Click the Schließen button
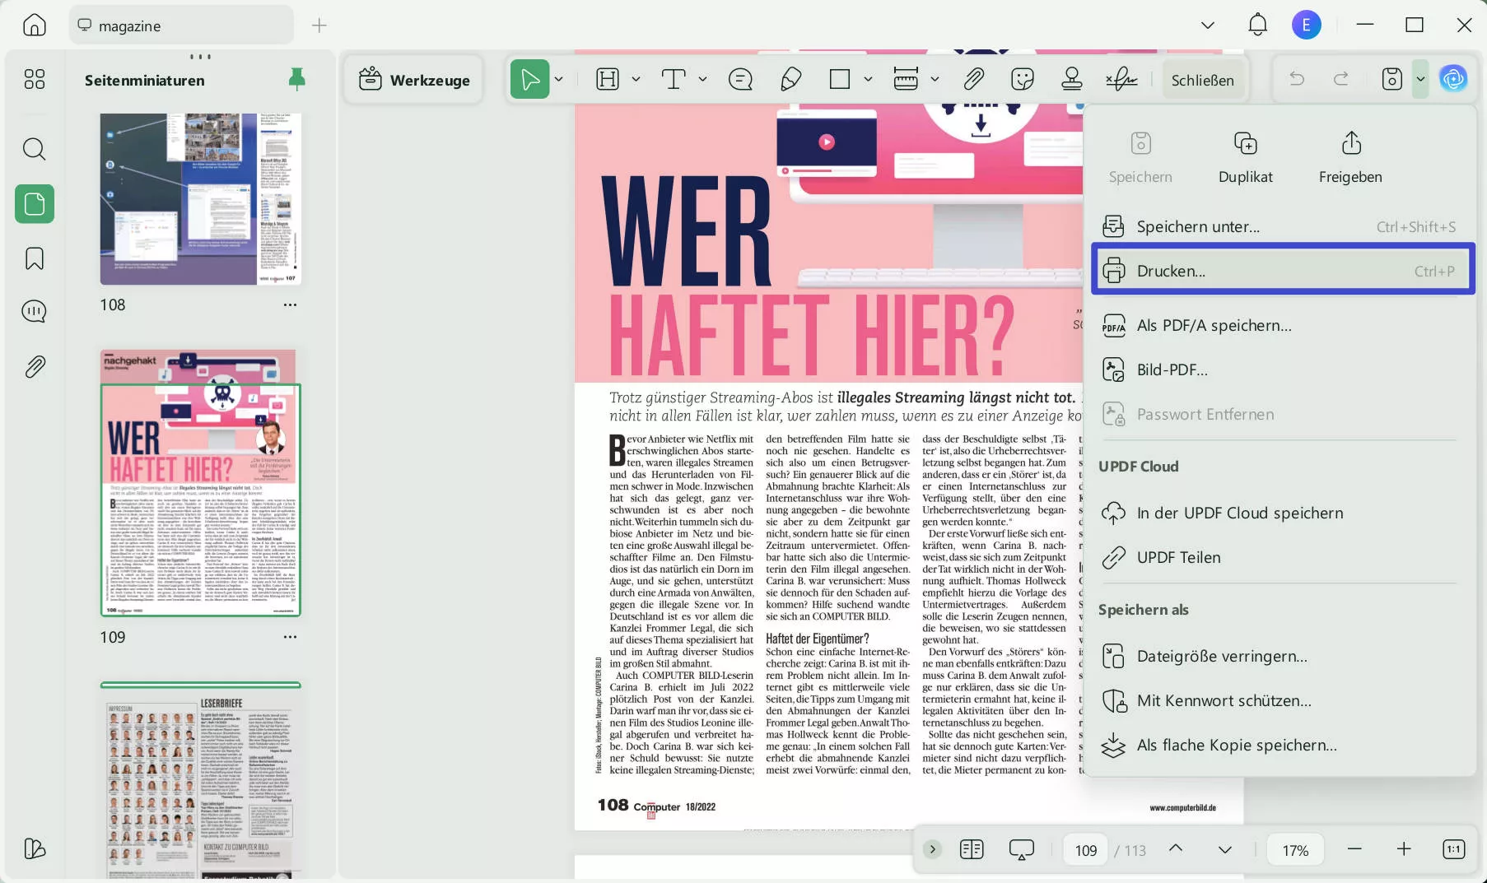Viewport: 1487px width, 883px height. tap(1203, 79)
